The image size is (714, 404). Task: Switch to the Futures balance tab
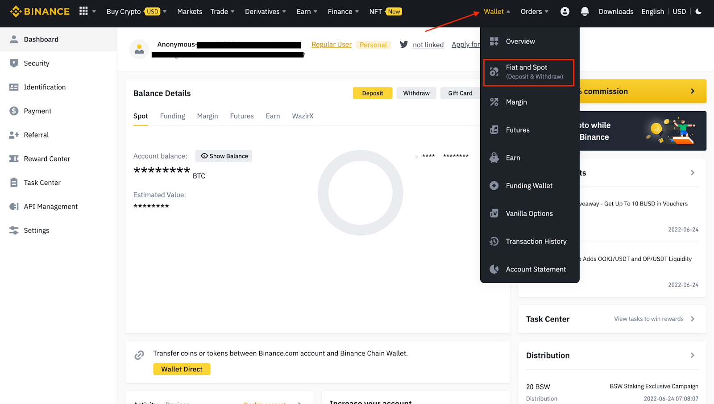[242, 116]
